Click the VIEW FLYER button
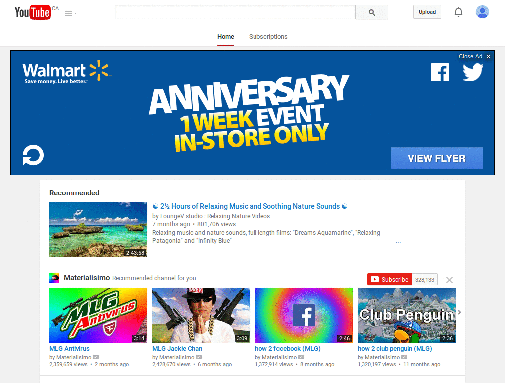The image size is (511, 383). 437,158
